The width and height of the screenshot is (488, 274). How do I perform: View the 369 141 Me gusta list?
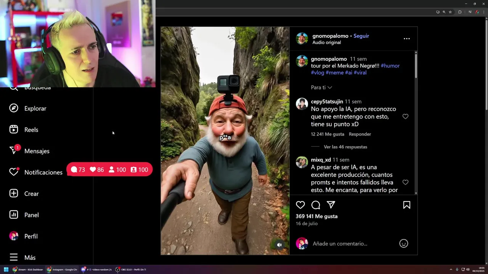(316, 216)
